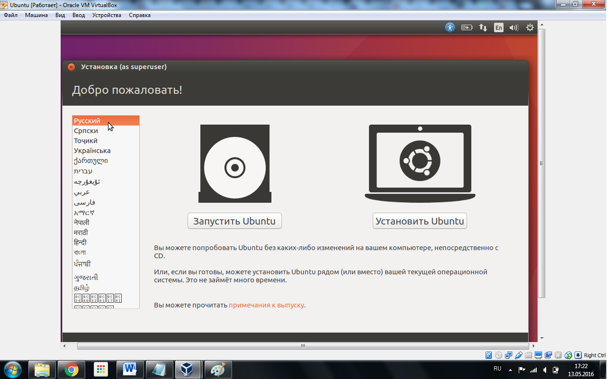Click the VirtualBox optical disk status icon
The image size is (612, 379).
pos(499,355)
